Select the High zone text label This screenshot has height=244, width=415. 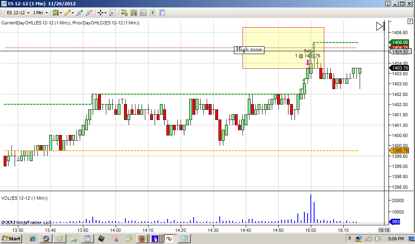click(249, 50)
